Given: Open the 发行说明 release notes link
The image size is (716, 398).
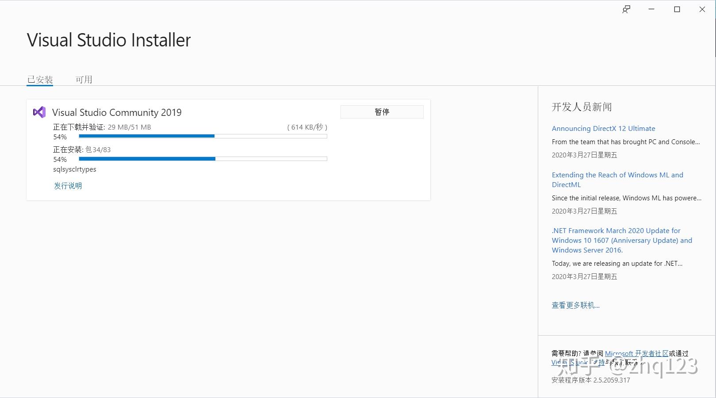Looking at the screenshot, I should tap(67, 186).
